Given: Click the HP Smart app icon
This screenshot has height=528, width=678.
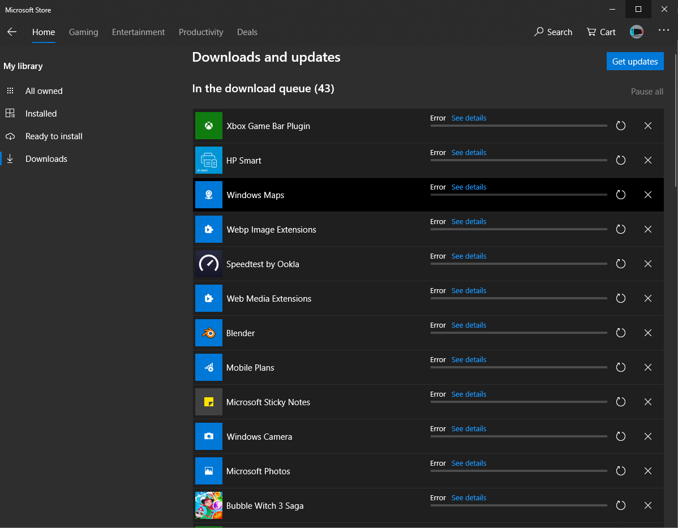Looking at the screenshot, I should 209,160.
